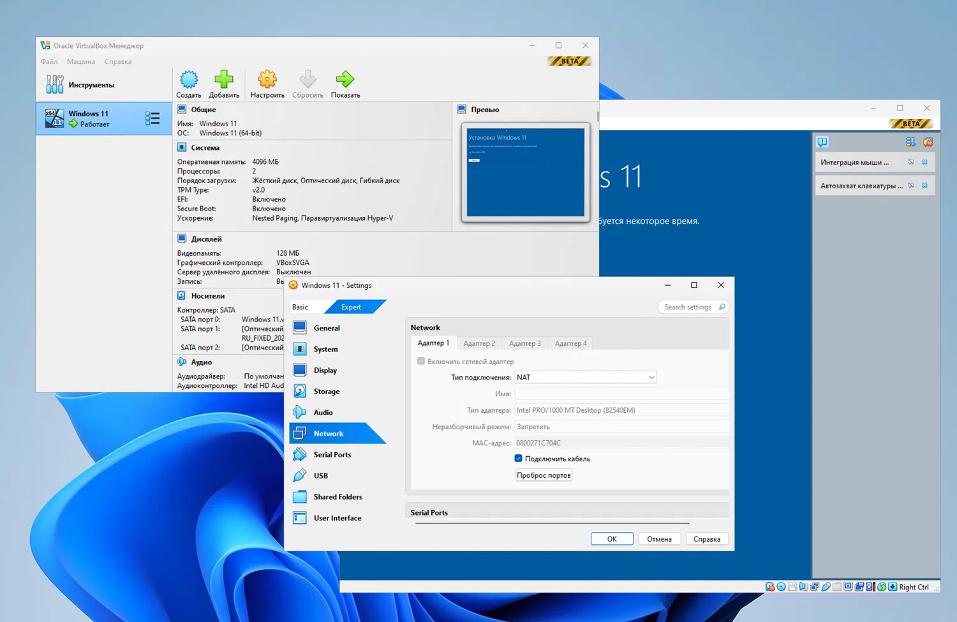The height and width of the screenshot is (622, 957).
Task: Switch to the Адаптер 4 tab
Action: tap(571, 343)
